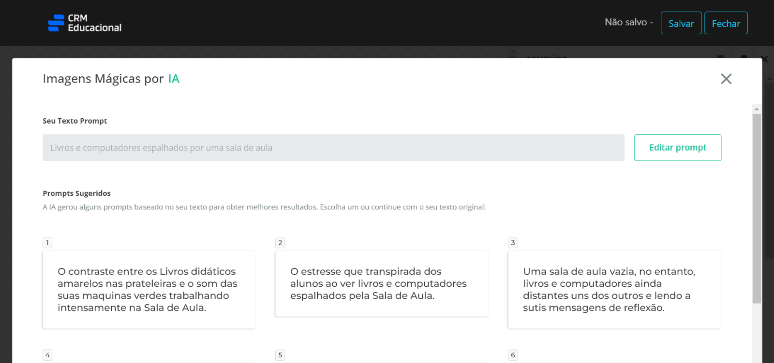774x363 pixels.
Task: Select suggested prompt card about Livros didáticos amarelos
Action: (149, 290)
